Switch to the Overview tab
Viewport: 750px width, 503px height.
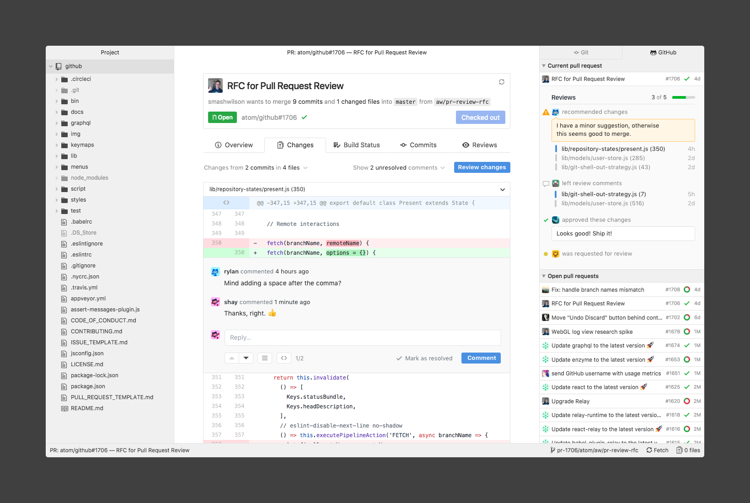(x=234, y=145)
